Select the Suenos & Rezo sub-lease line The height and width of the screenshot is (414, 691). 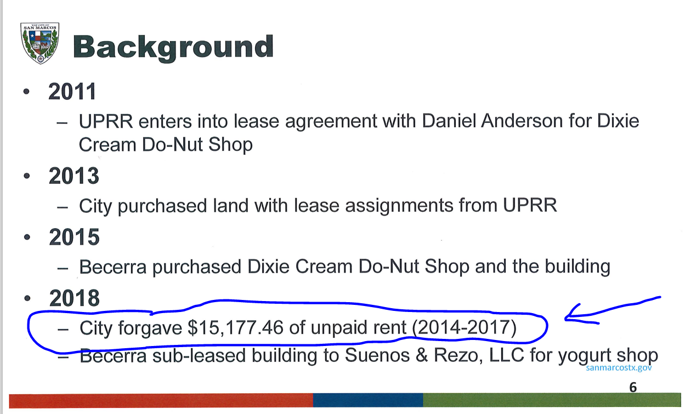tap(369, 356)
